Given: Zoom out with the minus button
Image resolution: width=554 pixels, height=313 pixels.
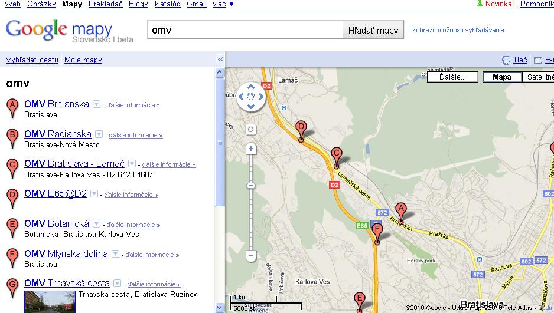Looking at the screenshot, I should pos(251,256).
